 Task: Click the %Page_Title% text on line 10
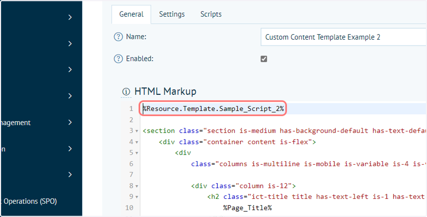coord(247,208)
